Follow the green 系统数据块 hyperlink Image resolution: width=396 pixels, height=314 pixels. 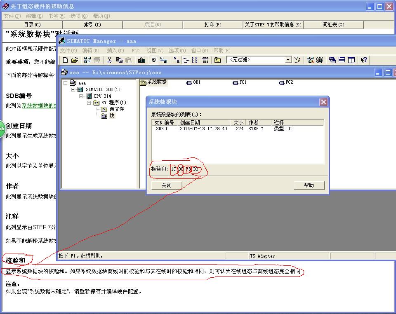(39, 105)
